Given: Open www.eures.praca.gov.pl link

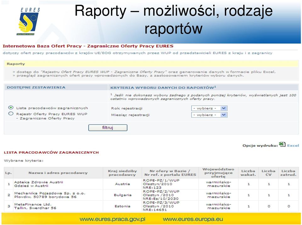Looking at the screenshot, I should pyautogui.click(x=112, y=219).
